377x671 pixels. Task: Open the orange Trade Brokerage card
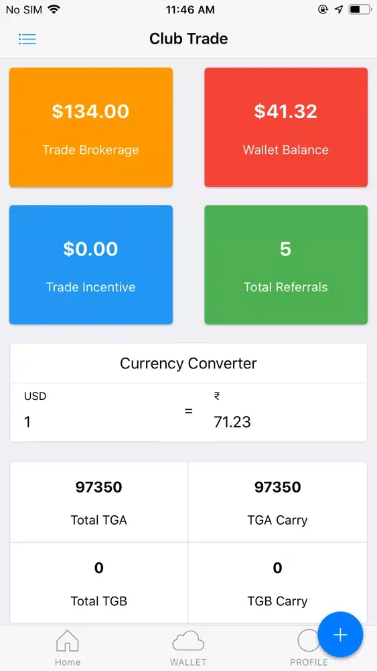(x=91, y=127)
